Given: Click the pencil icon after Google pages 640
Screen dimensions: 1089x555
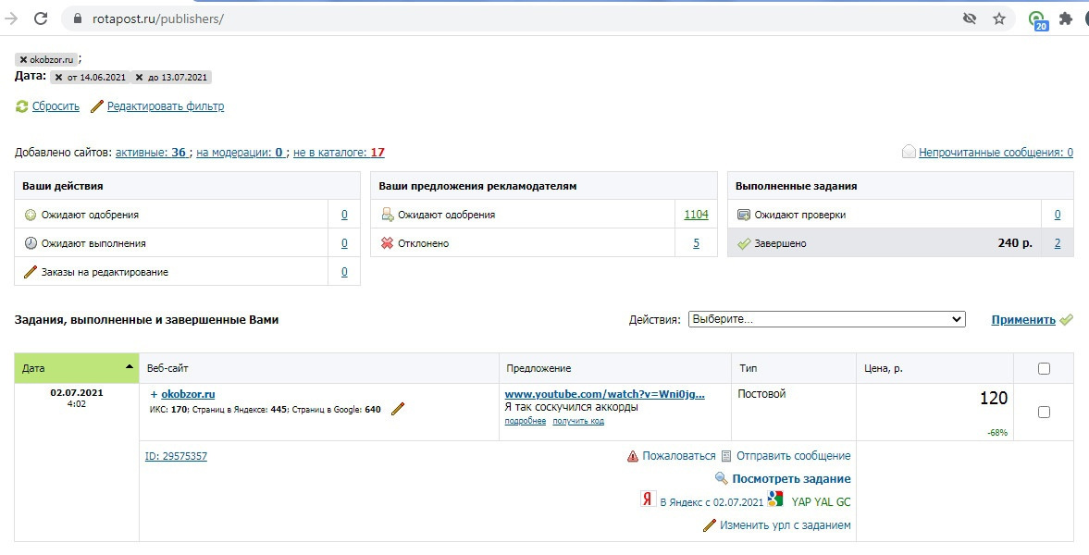Looking at the screenshot, I should (397, 409).
